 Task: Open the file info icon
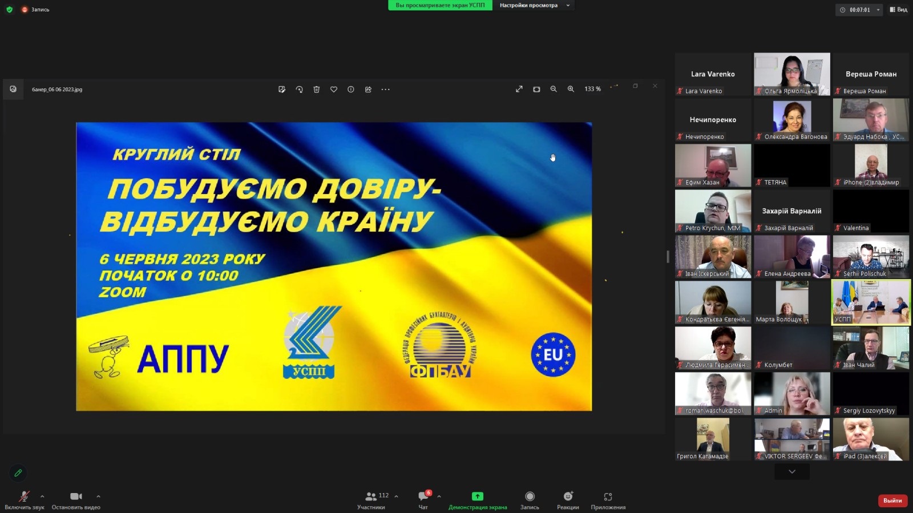tap(351, 89)
